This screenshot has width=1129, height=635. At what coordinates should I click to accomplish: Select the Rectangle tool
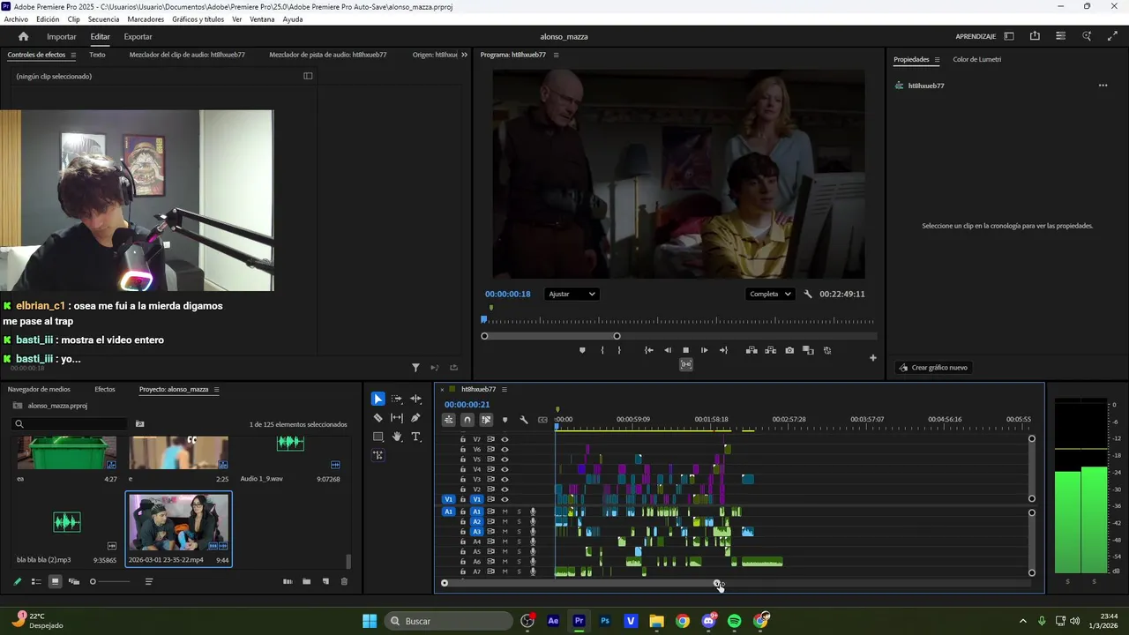tap(378, 437)
